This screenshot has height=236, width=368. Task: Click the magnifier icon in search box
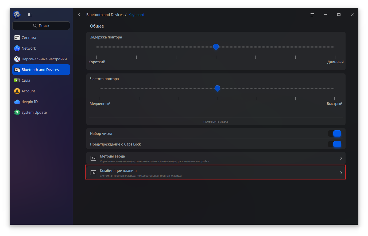tap(35, 26)
